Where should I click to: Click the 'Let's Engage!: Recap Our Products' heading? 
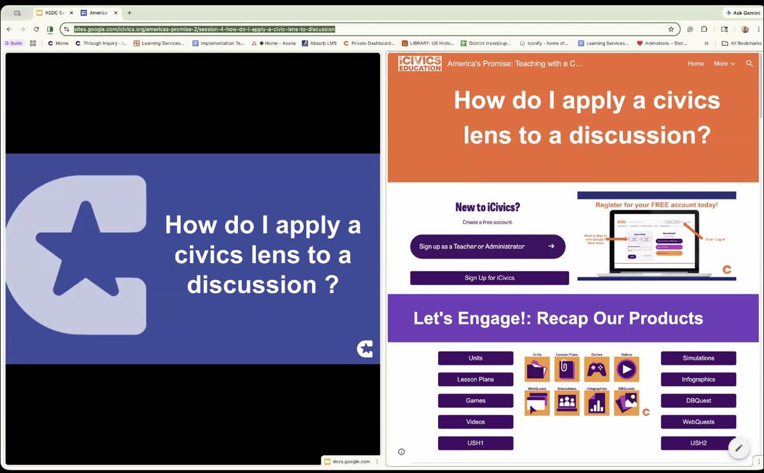558,318
